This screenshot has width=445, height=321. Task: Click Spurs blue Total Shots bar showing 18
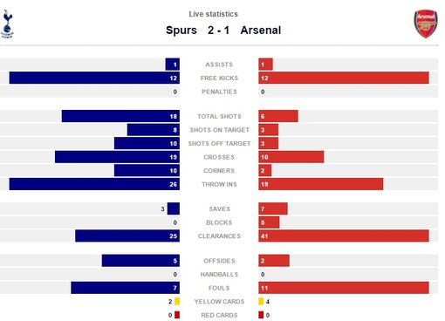[120, 116]
